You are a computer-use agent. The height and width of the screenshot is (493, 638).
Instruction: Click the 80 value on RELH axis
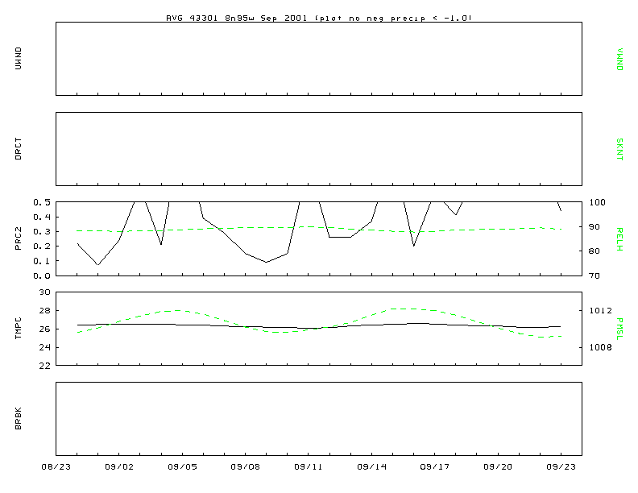594,251
